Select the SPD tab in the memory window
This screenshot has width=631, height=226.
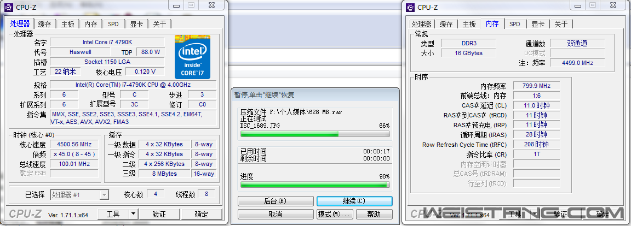point(514,24)
